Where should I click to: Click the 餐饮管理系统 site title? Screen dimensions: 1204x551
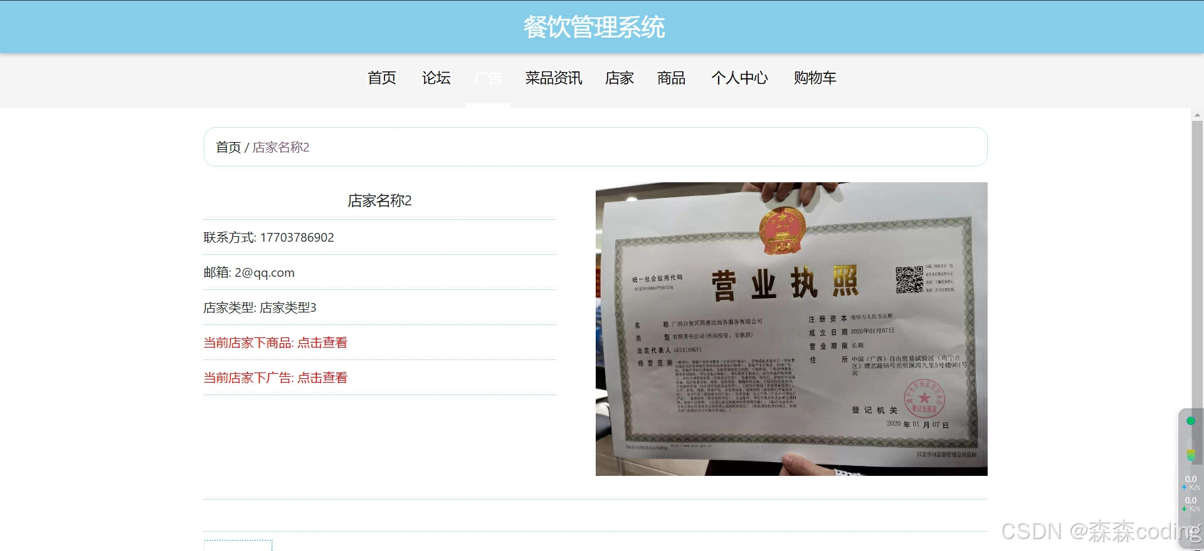click(594, 27)
